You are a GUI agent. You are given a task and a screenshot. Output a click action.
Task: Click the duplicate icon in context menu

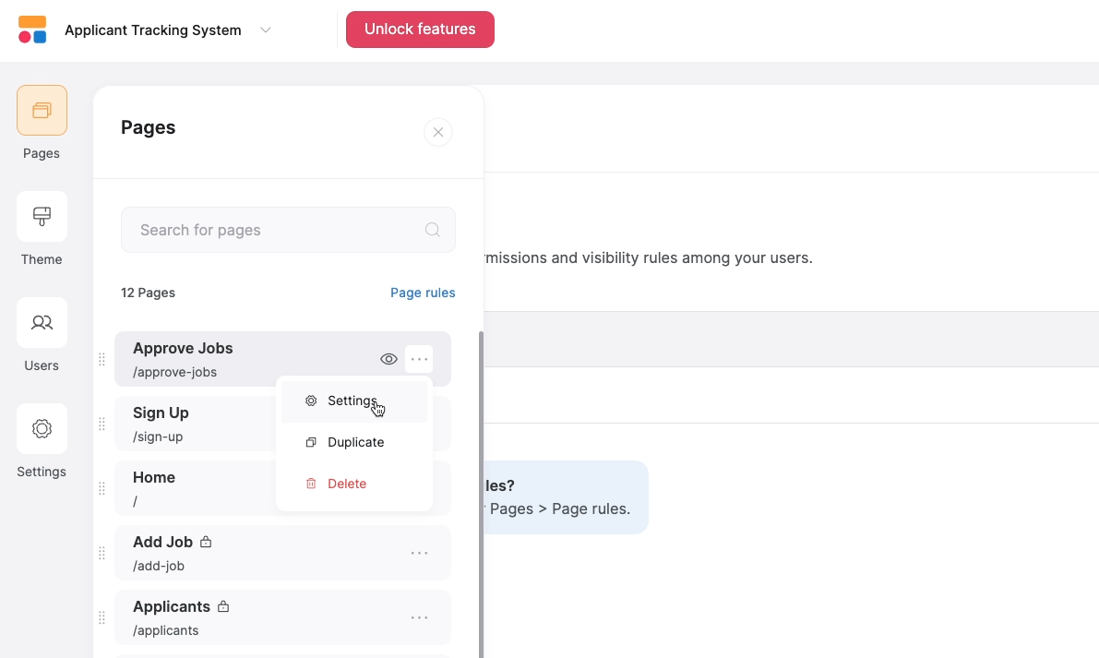(311, 442)
